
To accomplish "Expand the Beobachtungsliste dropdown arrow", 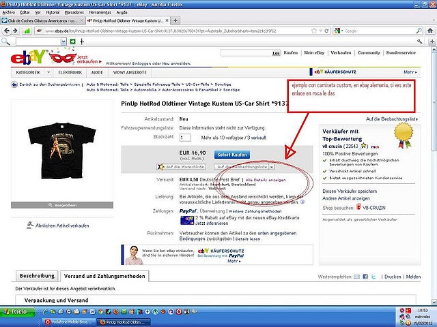I will click(272, 167).
